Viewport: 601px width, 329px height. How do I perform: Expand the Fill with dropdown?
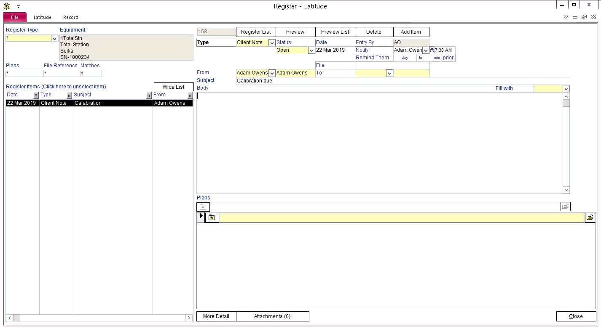click(566, 89)
